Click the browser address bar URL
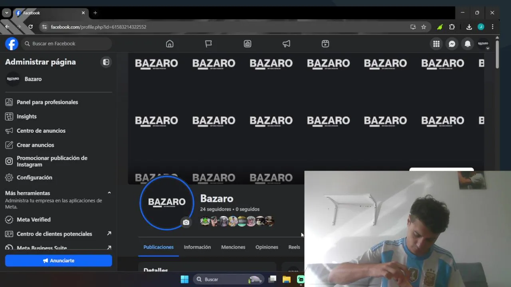The image size is (511, 287). point(99,27)
